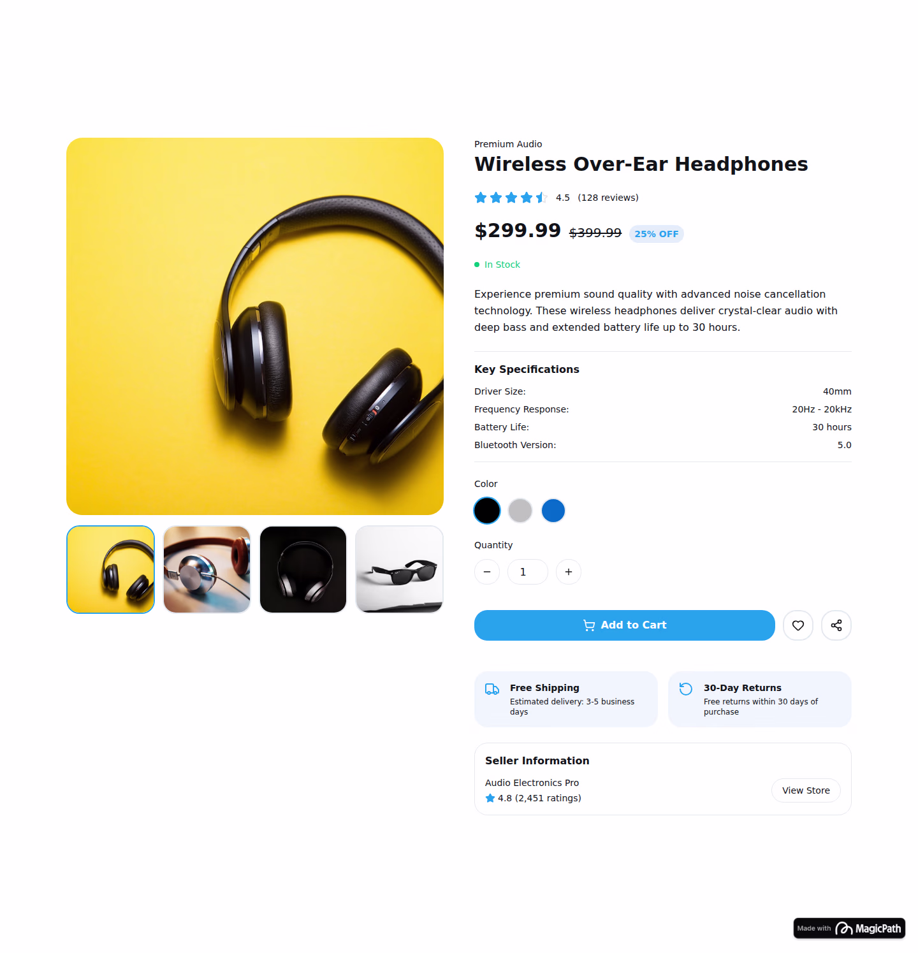Decrease quantity with minus button
This screenshot has width=918, height=953.
click(487, 572)
